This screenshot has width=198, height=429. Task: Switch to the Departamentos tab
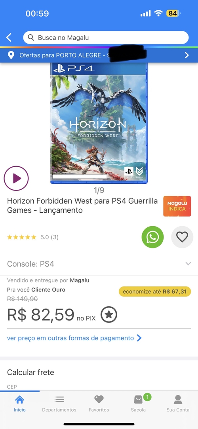[x=59, y=404]
